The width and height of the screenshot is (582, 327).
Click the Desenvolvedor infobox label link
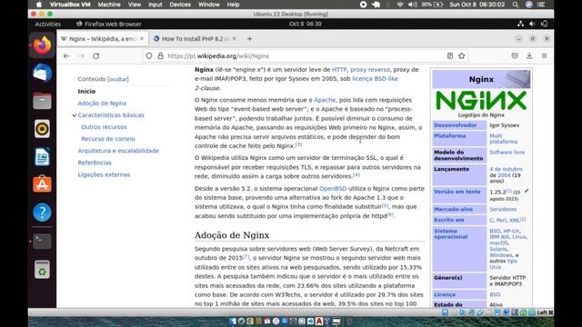[456, 125]
